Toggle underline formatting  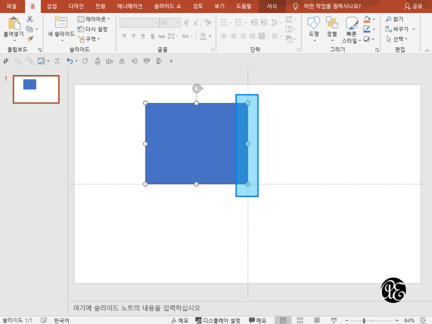click(143, 36)
